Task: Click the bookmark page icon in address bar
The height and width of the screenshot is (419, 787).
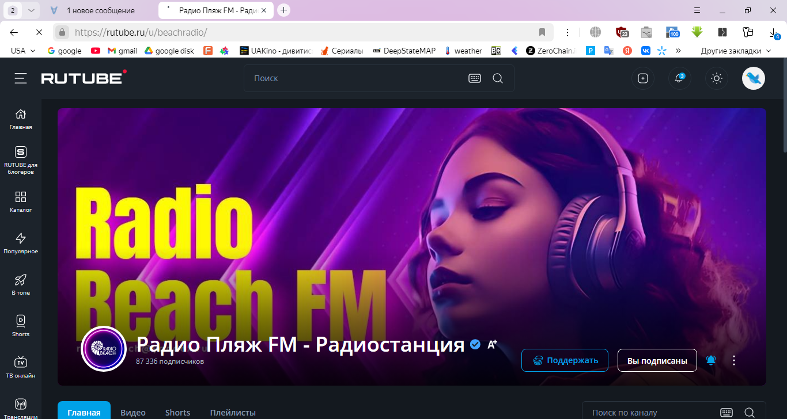Action: tap(542, 32)
